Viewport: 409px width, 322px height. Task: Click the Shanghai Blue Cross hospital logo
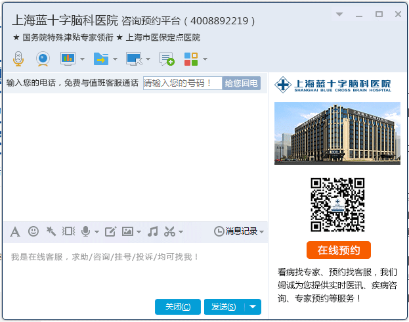click(x=333, y=85)
